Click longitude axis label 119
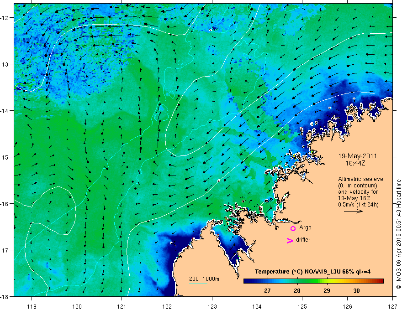The height and width of the screenshot is (310, 402). [x=32, y=303]
